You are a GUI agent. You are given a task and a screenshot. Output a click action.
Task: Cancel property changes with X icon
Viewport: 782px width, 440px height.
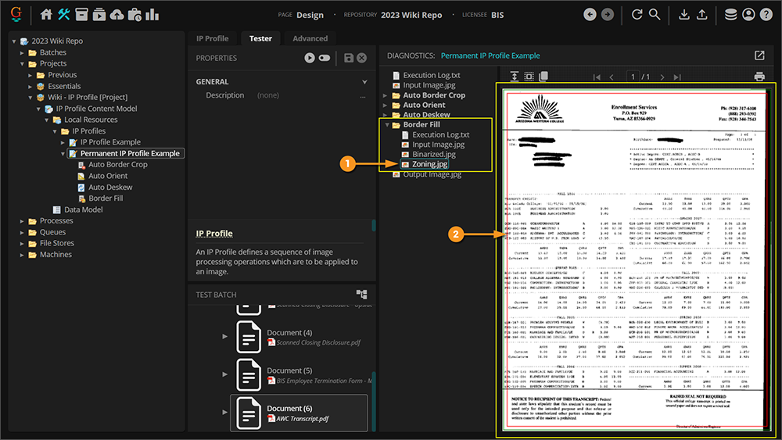click(362, 58)
